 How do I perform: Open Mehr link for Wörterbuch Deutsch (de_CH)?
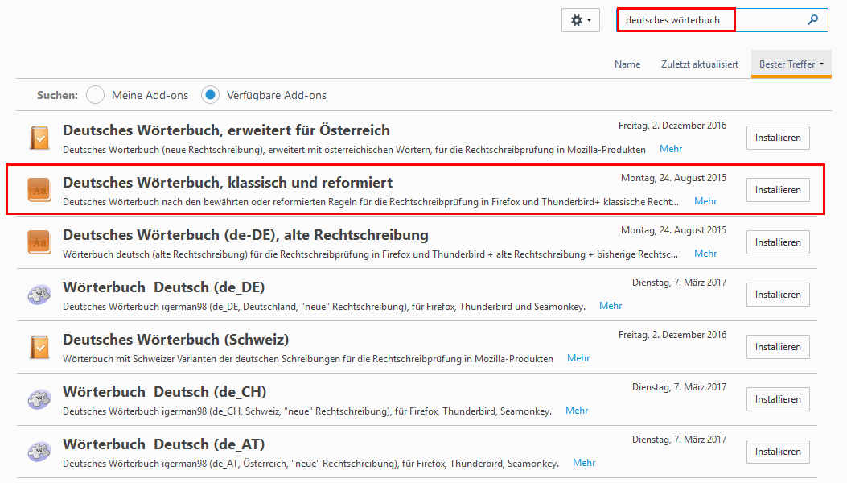[x=577, y=411]
